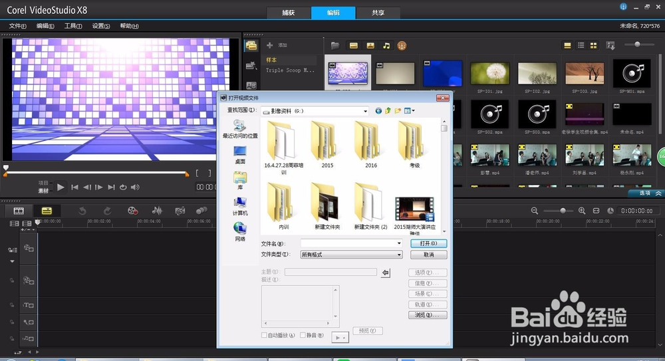This screenshot has width=665, height=361.
Task: Switch the timeline to storyboard view
Action: point(19,211)
